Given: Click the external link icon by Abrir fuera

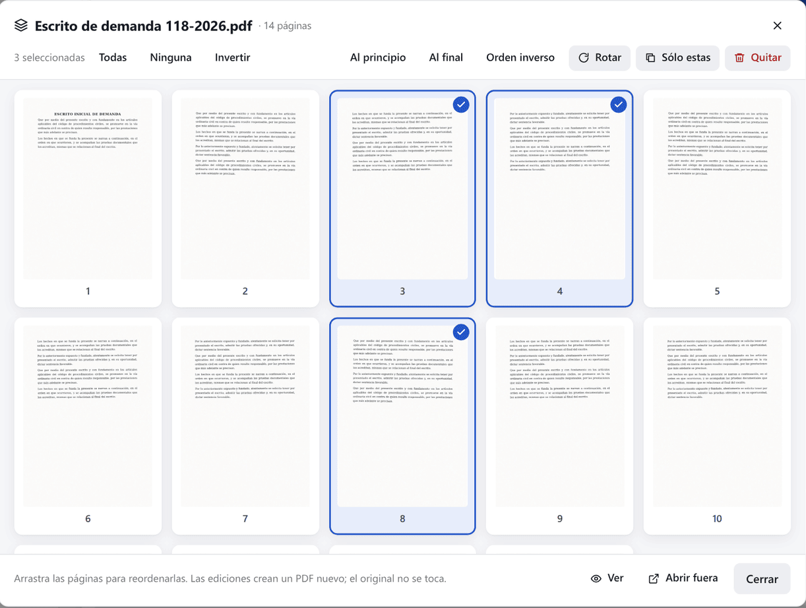Looking at the screenshot, I should click(654, 578).
